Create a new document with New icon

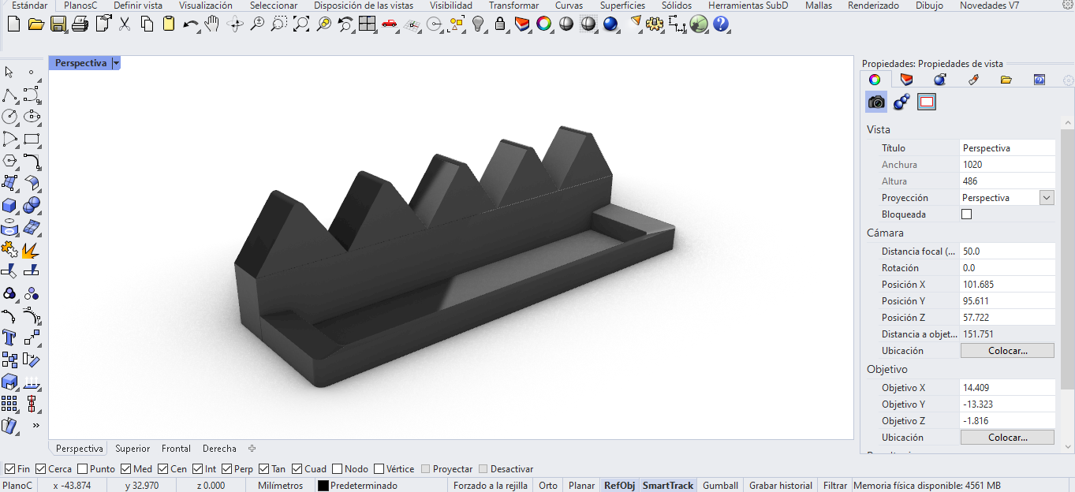click(13, 24)
